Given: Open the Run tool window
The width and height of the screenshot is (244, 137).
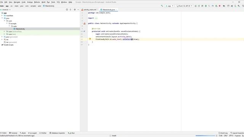Looking at the screenshot, I should (71, 133).
